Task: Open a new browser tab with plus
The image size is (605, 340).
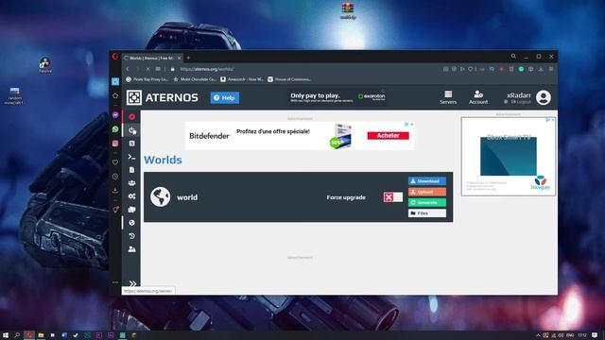Action: point(188,58)
